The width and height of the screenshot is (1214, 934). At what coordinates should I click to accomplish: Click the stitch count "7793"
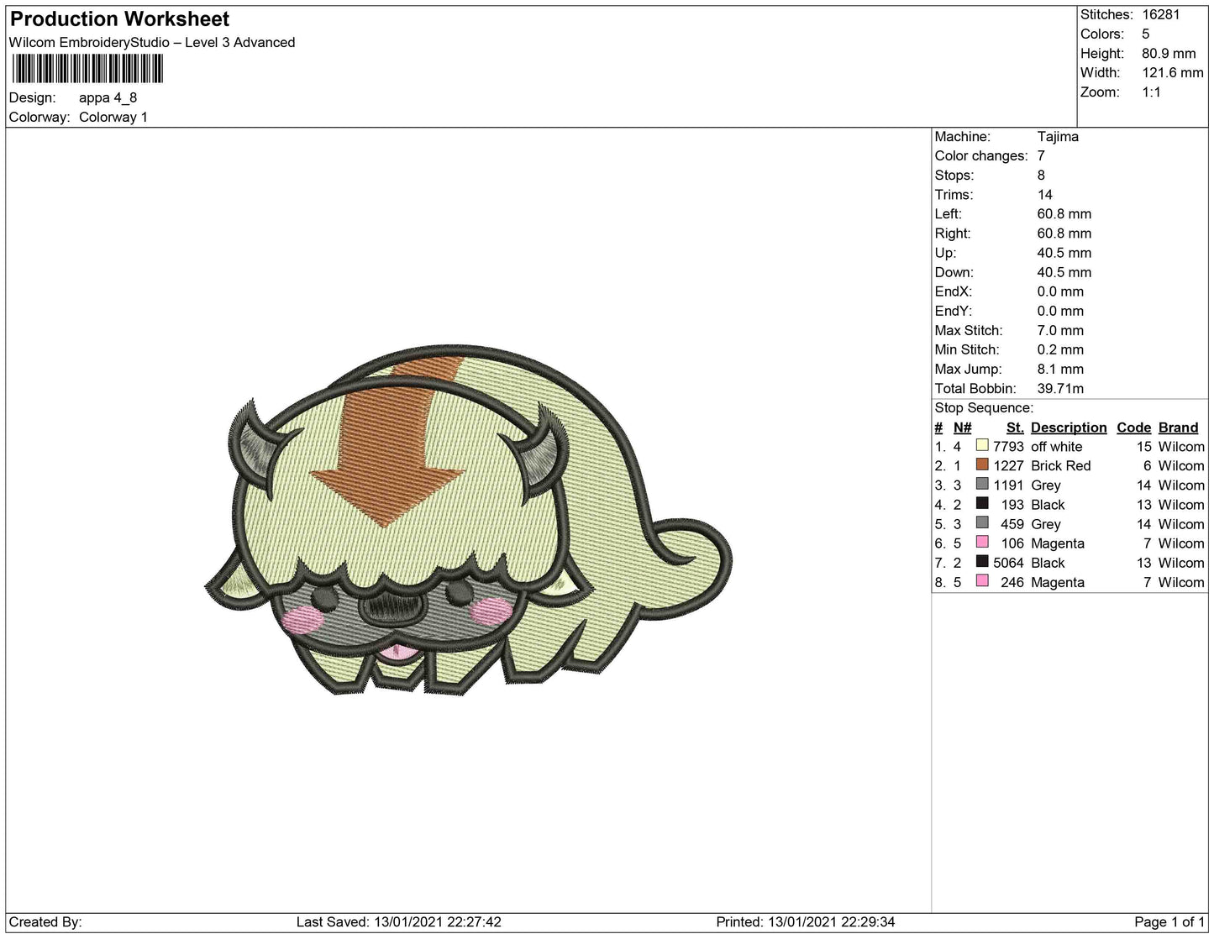pos(1008,447)
